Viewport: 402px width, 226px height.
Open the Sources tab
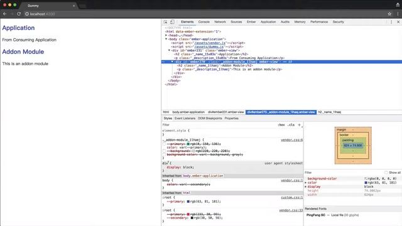(x=236, y=22)
